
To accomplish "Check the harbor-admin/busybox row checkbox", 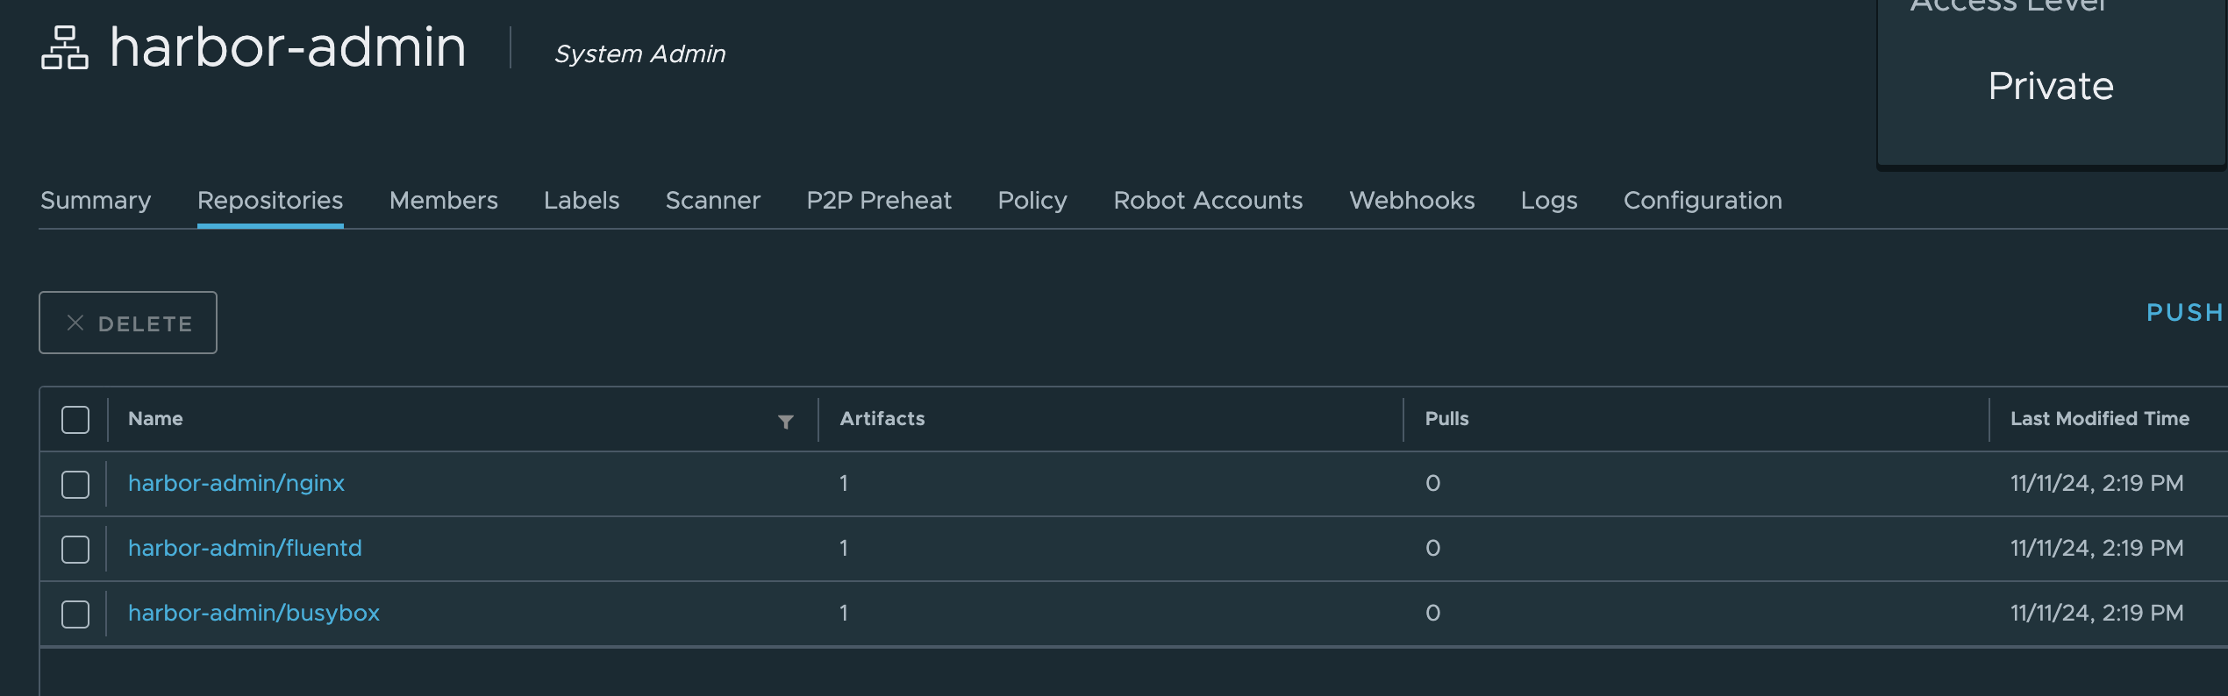I will point(75,614).
